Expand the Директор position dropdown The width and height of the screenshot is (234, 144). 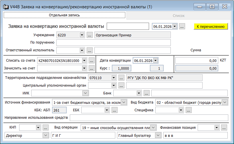coord(45,135)
